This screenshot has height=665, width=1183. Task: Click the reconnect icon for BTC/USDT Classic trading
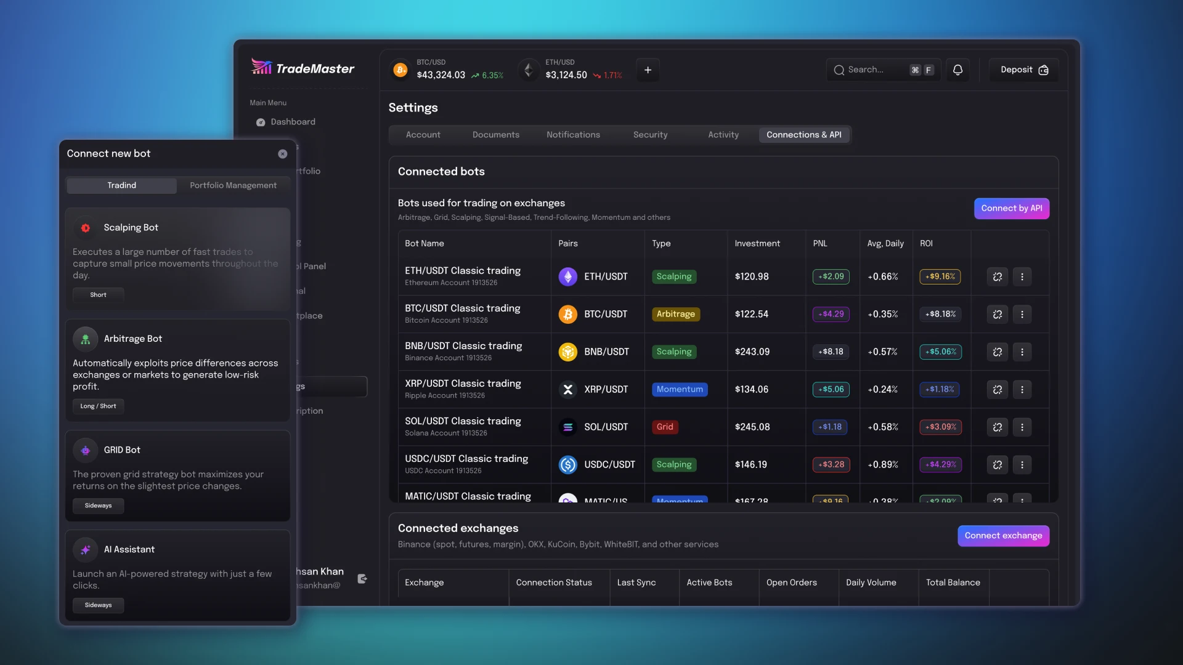click(998, 314)
